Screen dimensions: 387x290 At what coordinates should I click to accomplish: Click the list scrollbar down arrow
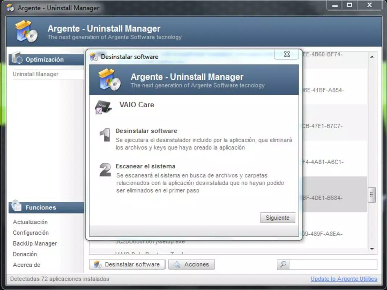[x=372, y=249]
